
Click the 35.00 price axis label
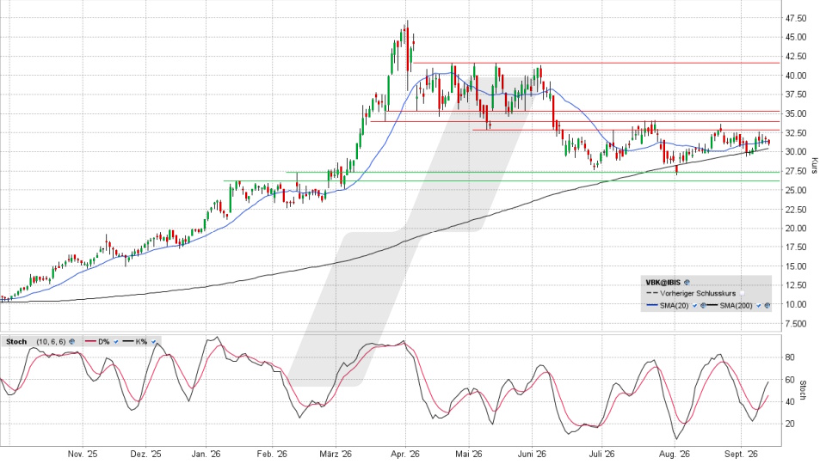click(795, 113)
